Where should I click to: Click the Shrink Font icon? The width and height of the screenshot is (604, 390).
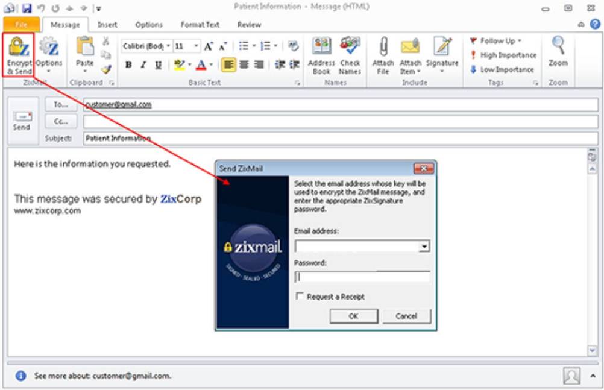tap(222, 46)
